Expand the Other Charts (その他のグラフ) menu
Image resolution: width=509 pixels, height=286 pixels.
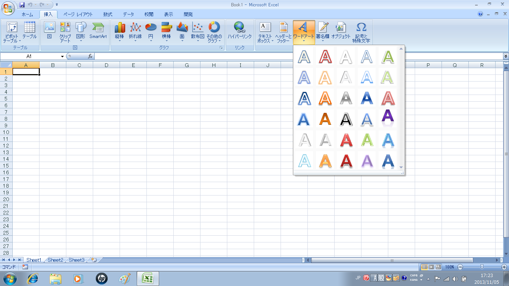(214, 34)
